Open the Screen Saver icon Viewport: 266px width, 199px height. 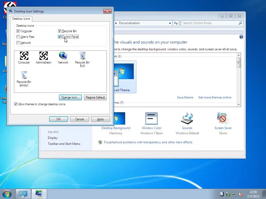223,118
